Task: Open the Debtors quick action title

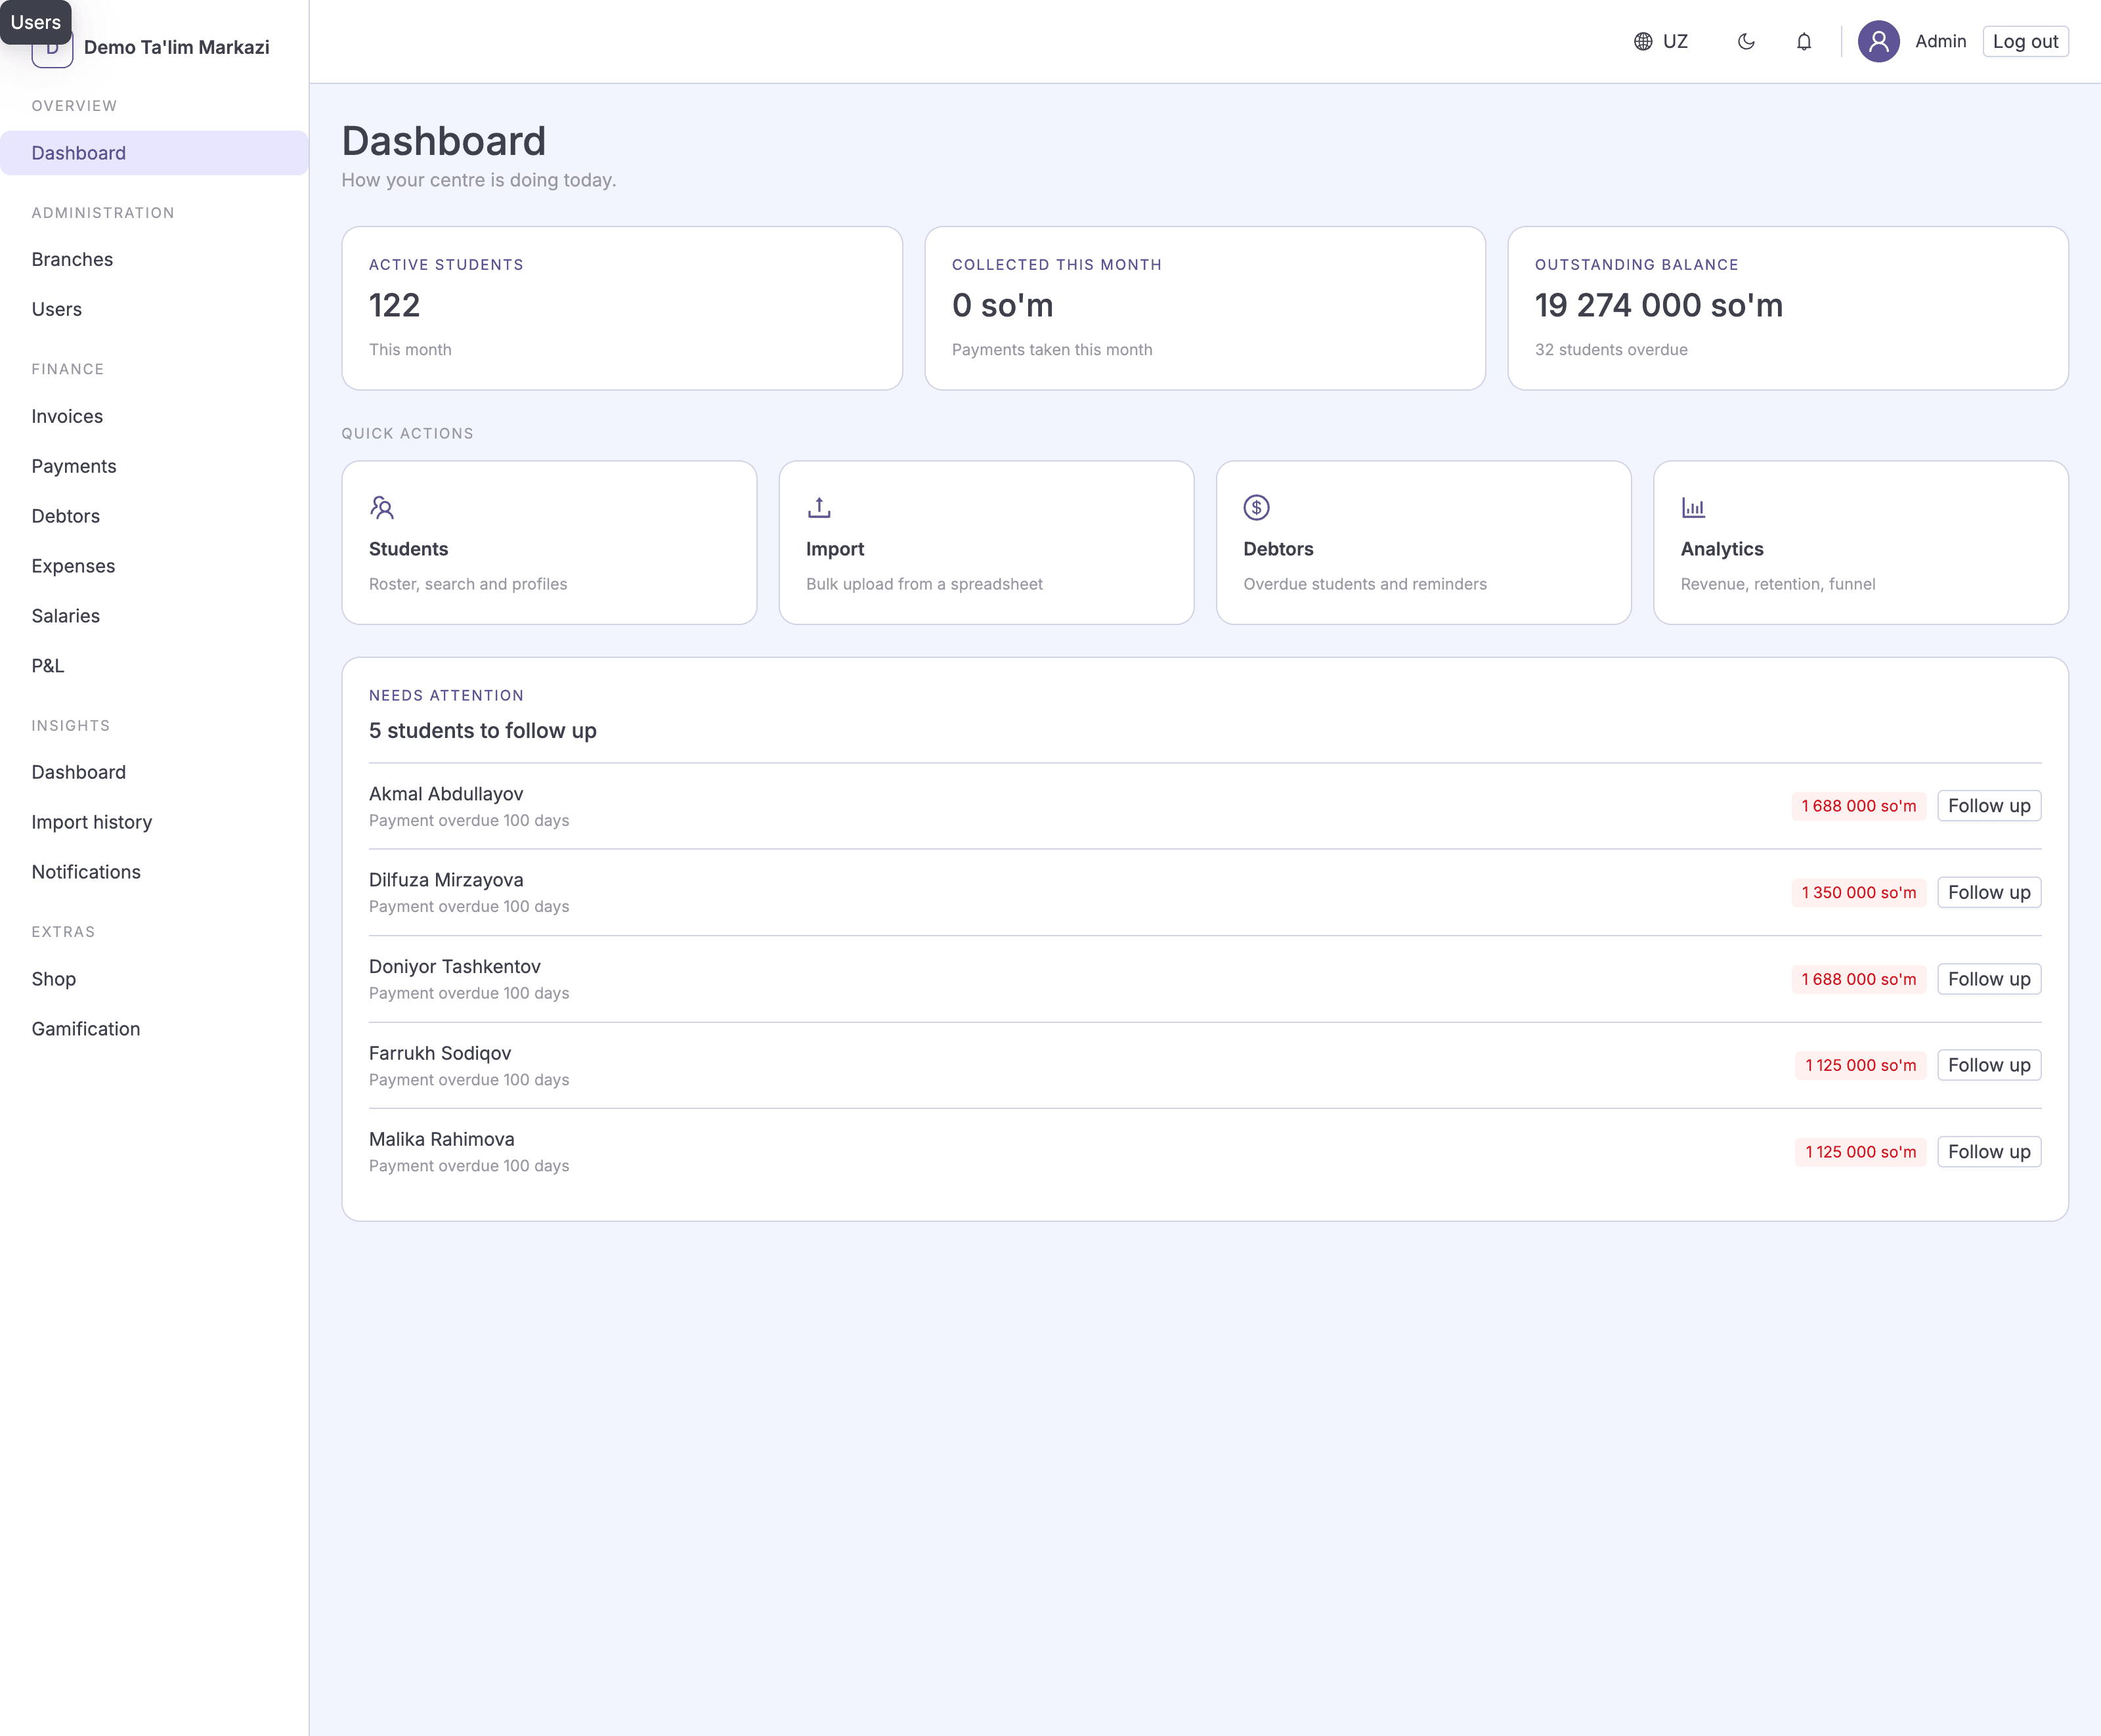Action: tap(1278, 549)
